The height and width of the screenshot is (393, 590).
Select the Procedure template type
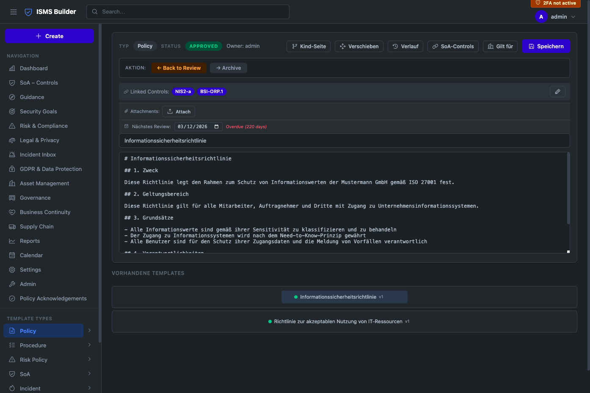[43, 345]
